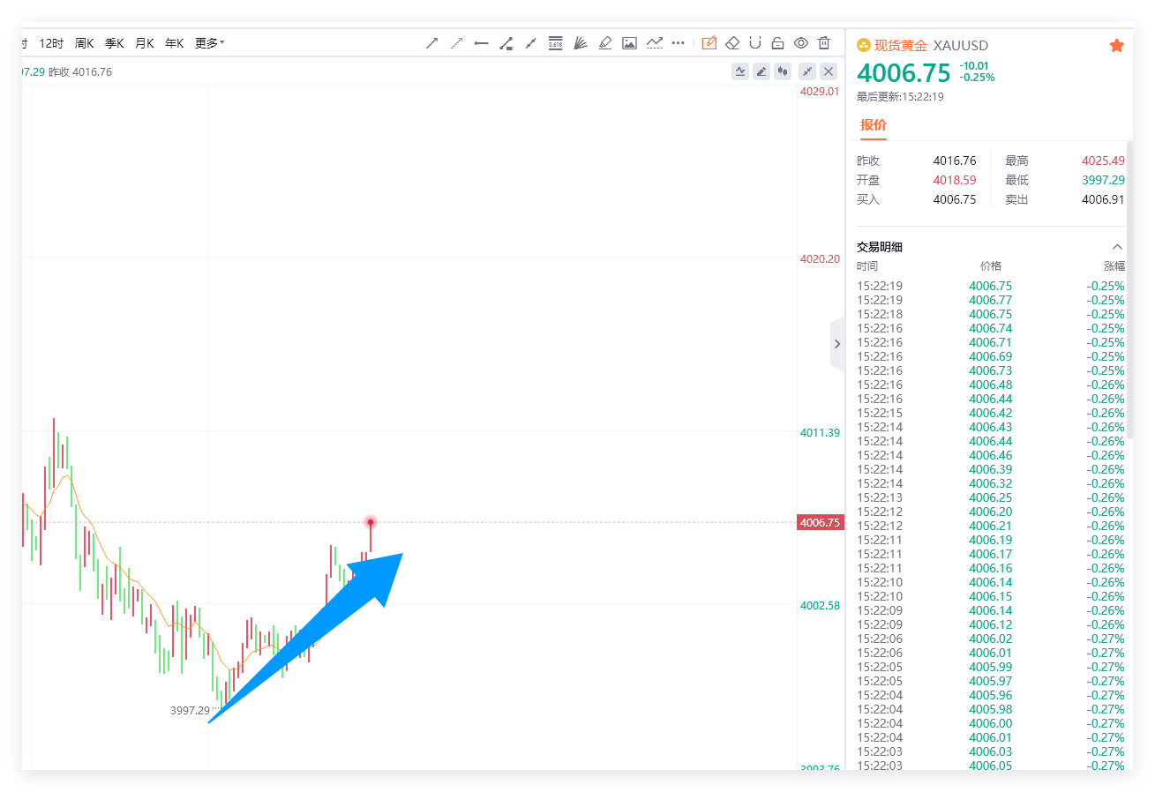
Task: Click the orange favorite star
Action: [x=1117, y=45]
